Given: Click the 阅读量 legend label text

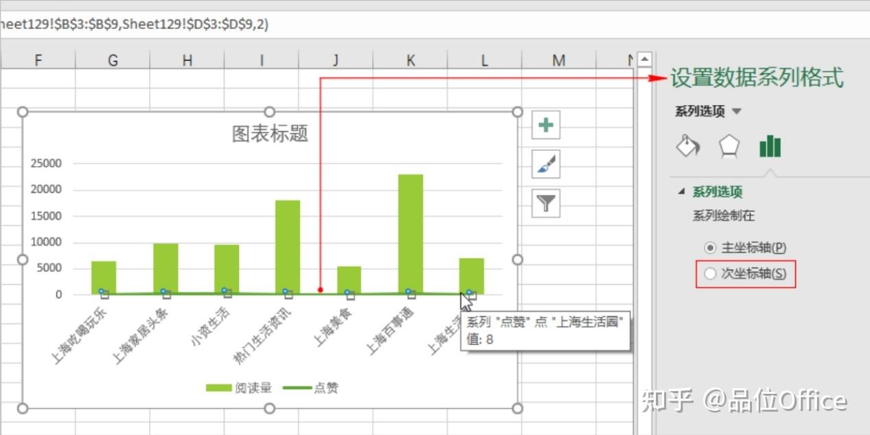Looking at the screenshot, I should [x=253, y=387].
